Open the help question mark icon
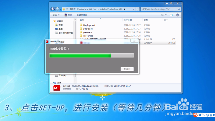The width and height of the screenshot is (215, 121). click(x=177, y=15)
